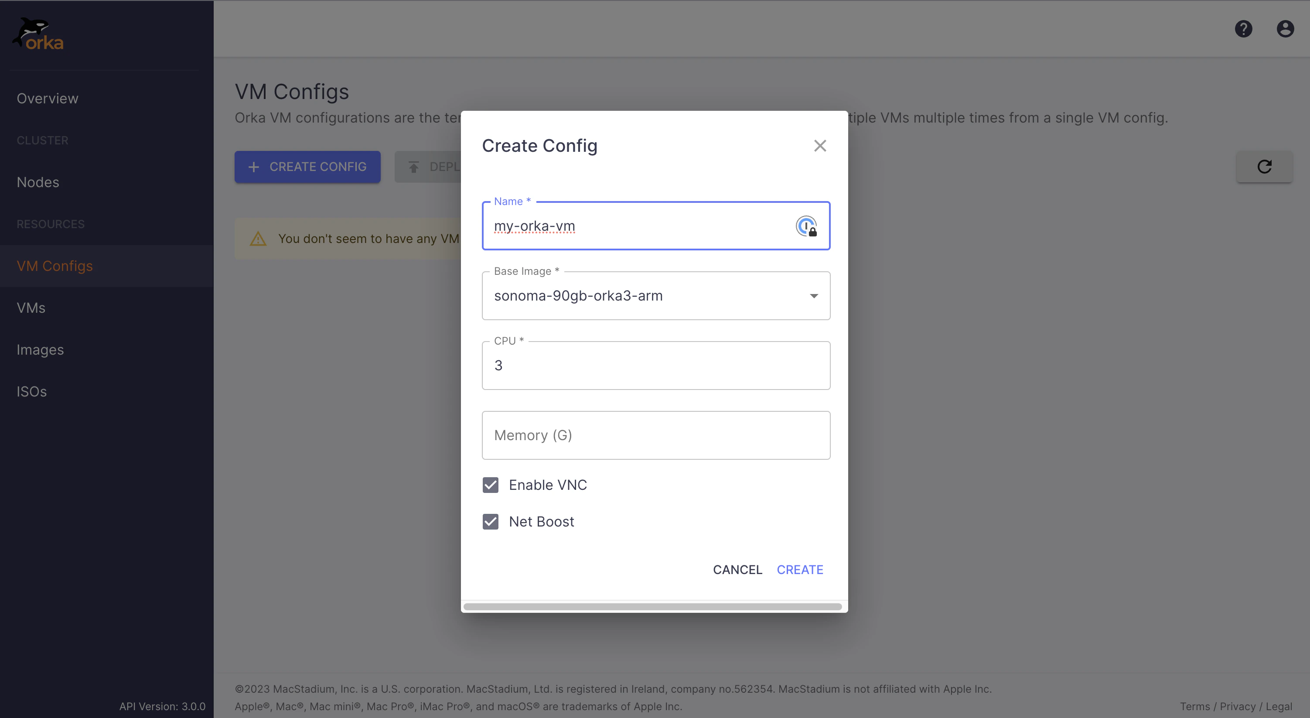Viewport: 1310px width, 718px height.
Task: Focus the Memory (G) input field
Action: pyautogui.click(x=655, y=435)
